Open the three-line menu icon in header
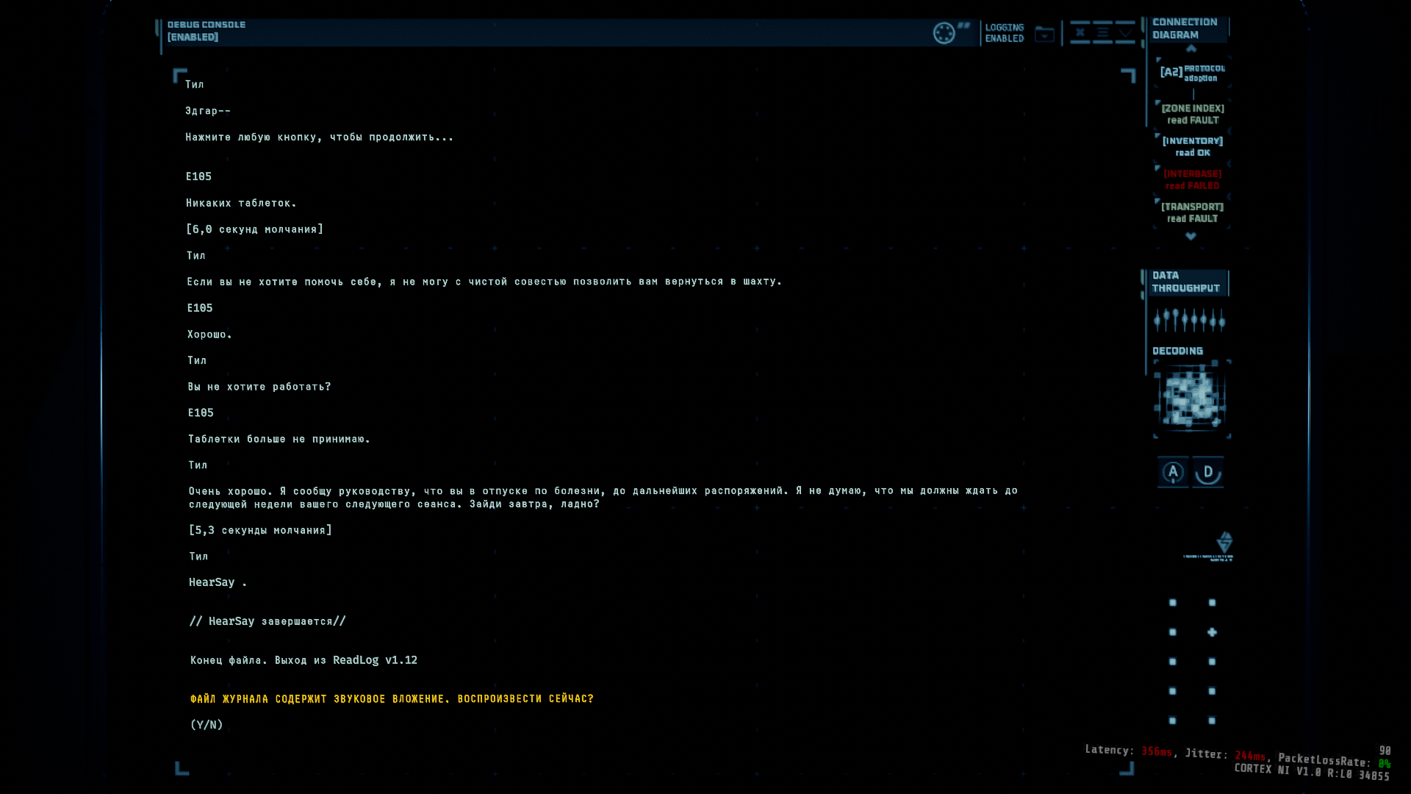The height and width of the screenshot is (794, 1411). 1102,32
